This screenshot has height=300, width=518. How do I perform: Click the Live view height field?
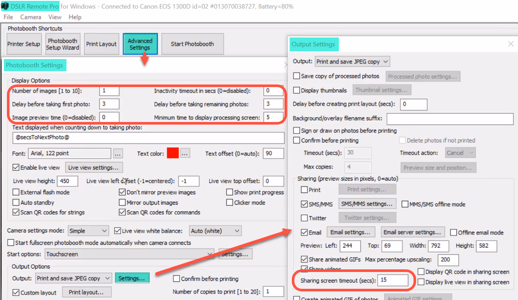click(x=68, y=181)
